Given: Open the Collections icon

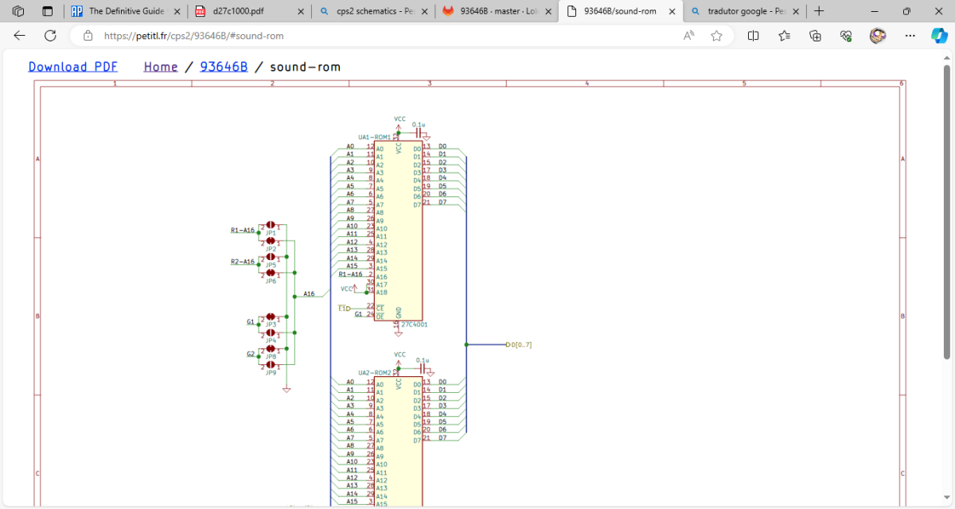Looking at the screenshot, I should click(815, 36).
